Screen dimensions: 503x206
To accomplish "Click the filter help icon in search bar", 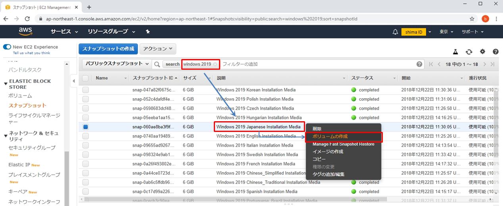I will (419, 64).
